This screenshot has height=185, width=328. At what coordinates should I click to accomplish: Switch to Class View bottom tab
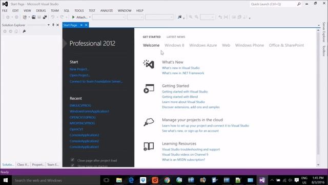click(23, 164)
